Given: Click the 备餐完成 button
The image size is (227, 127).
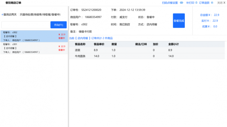Looking at the screenshot, I should pos(179,21).
